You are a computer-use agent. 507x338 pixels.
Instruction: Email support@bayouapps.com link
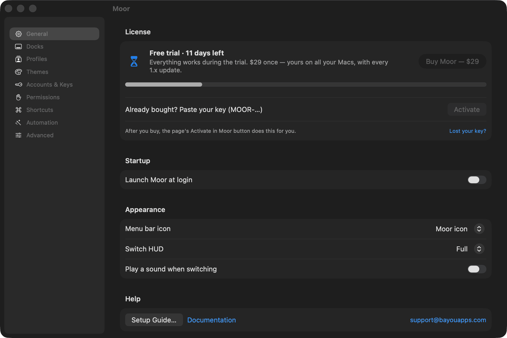pyautogui.click(x=448, y=320)
